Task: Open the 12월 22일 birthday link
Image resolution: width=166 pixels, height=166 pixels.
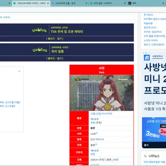Action: click(x=96, y=114)
